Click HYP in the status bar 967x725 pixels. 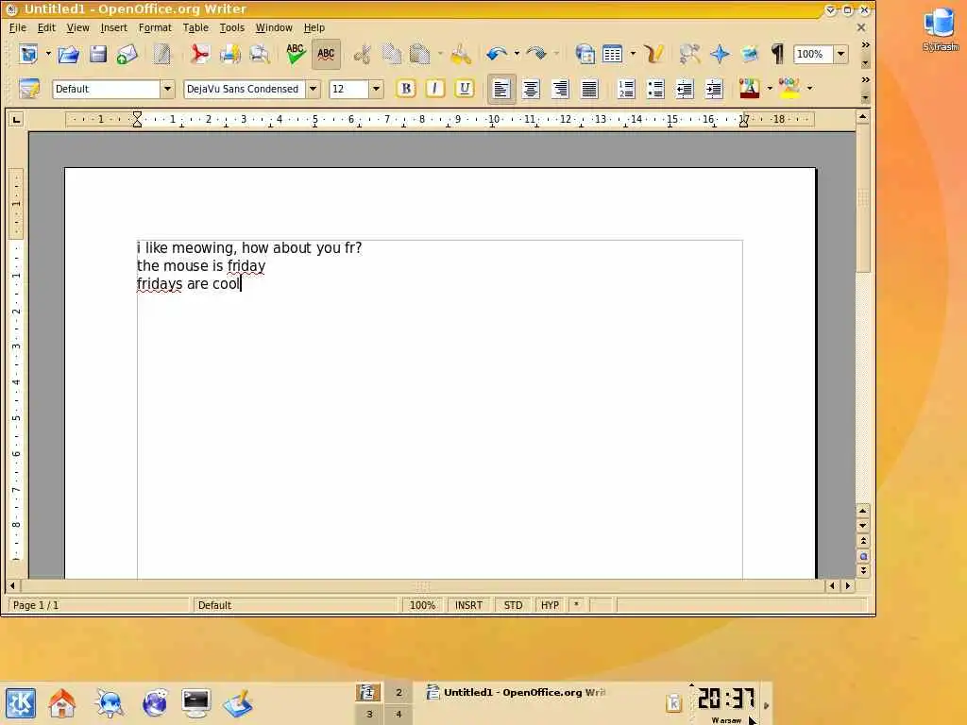(x=550, y=605)
